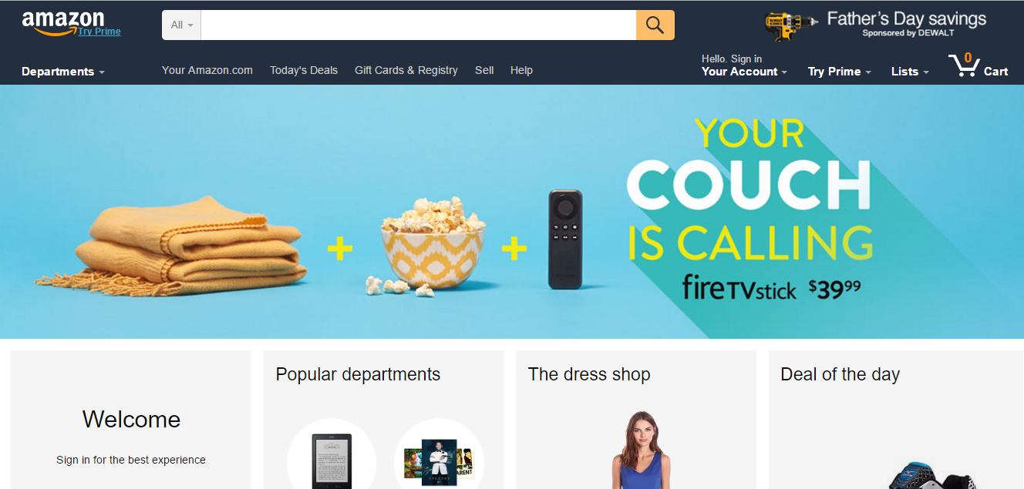Click the magnifying glass search button
1024x489 pixels.
click(x=655, y=25)
